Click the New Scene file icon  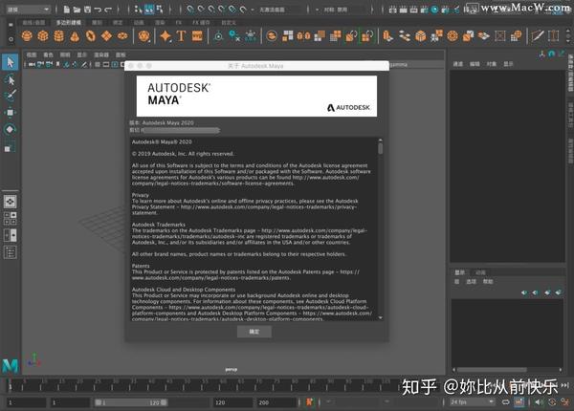click(67, 10)
